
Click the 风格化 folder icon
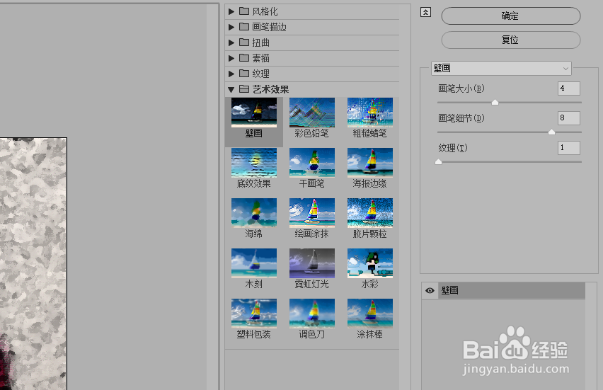(243, 11)
